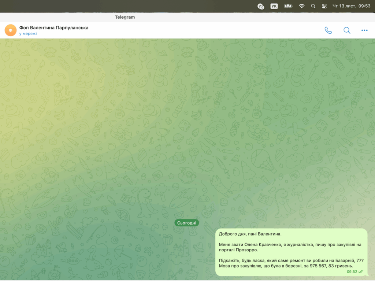Viewport: 375px width, 281px height.
Task: Click the 'у мережі' online status text
Action: coord(28,34)
